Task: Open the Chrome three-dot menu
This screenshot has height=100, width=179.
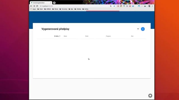Action: 152,6
